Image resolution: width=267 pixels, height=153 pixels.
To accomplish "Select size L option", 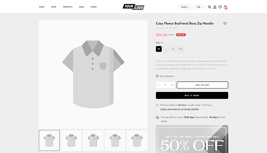I will [166, 49].
